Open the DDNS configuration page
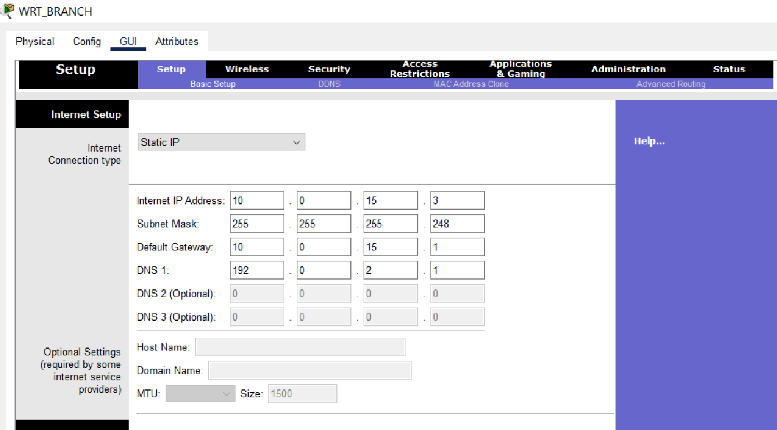This screenshot has width=777, height=430. pyautogui.click(x=329, y=84)
